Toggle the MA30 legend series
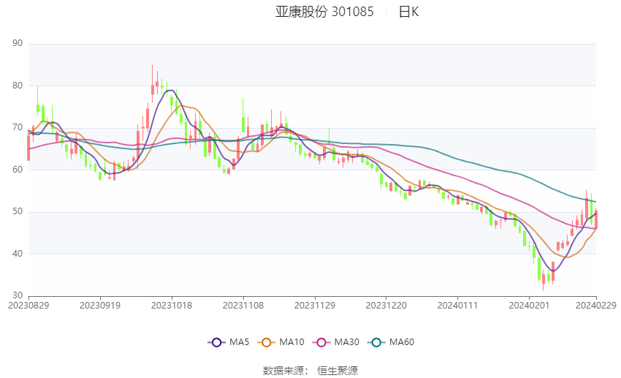 336,342
